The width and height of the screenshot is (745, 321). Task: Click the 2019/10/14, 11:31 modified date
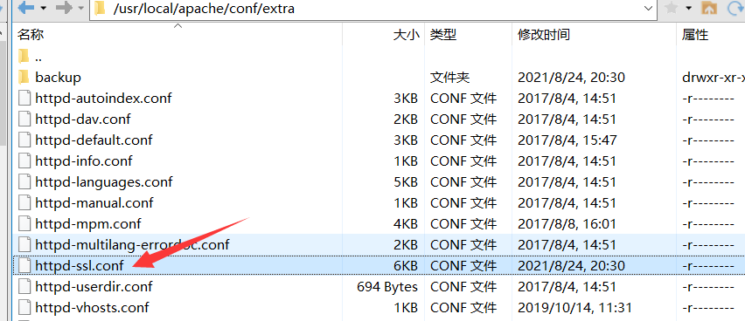[x=574, y=307]
